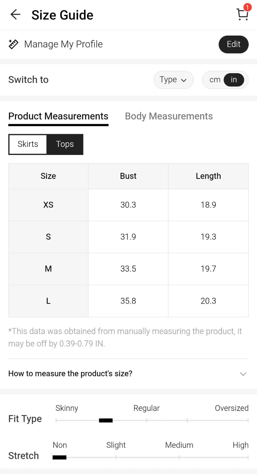Switch units to cm
Image resolution: width=257 pixels, height=474 pixels.
click(215, 80)
